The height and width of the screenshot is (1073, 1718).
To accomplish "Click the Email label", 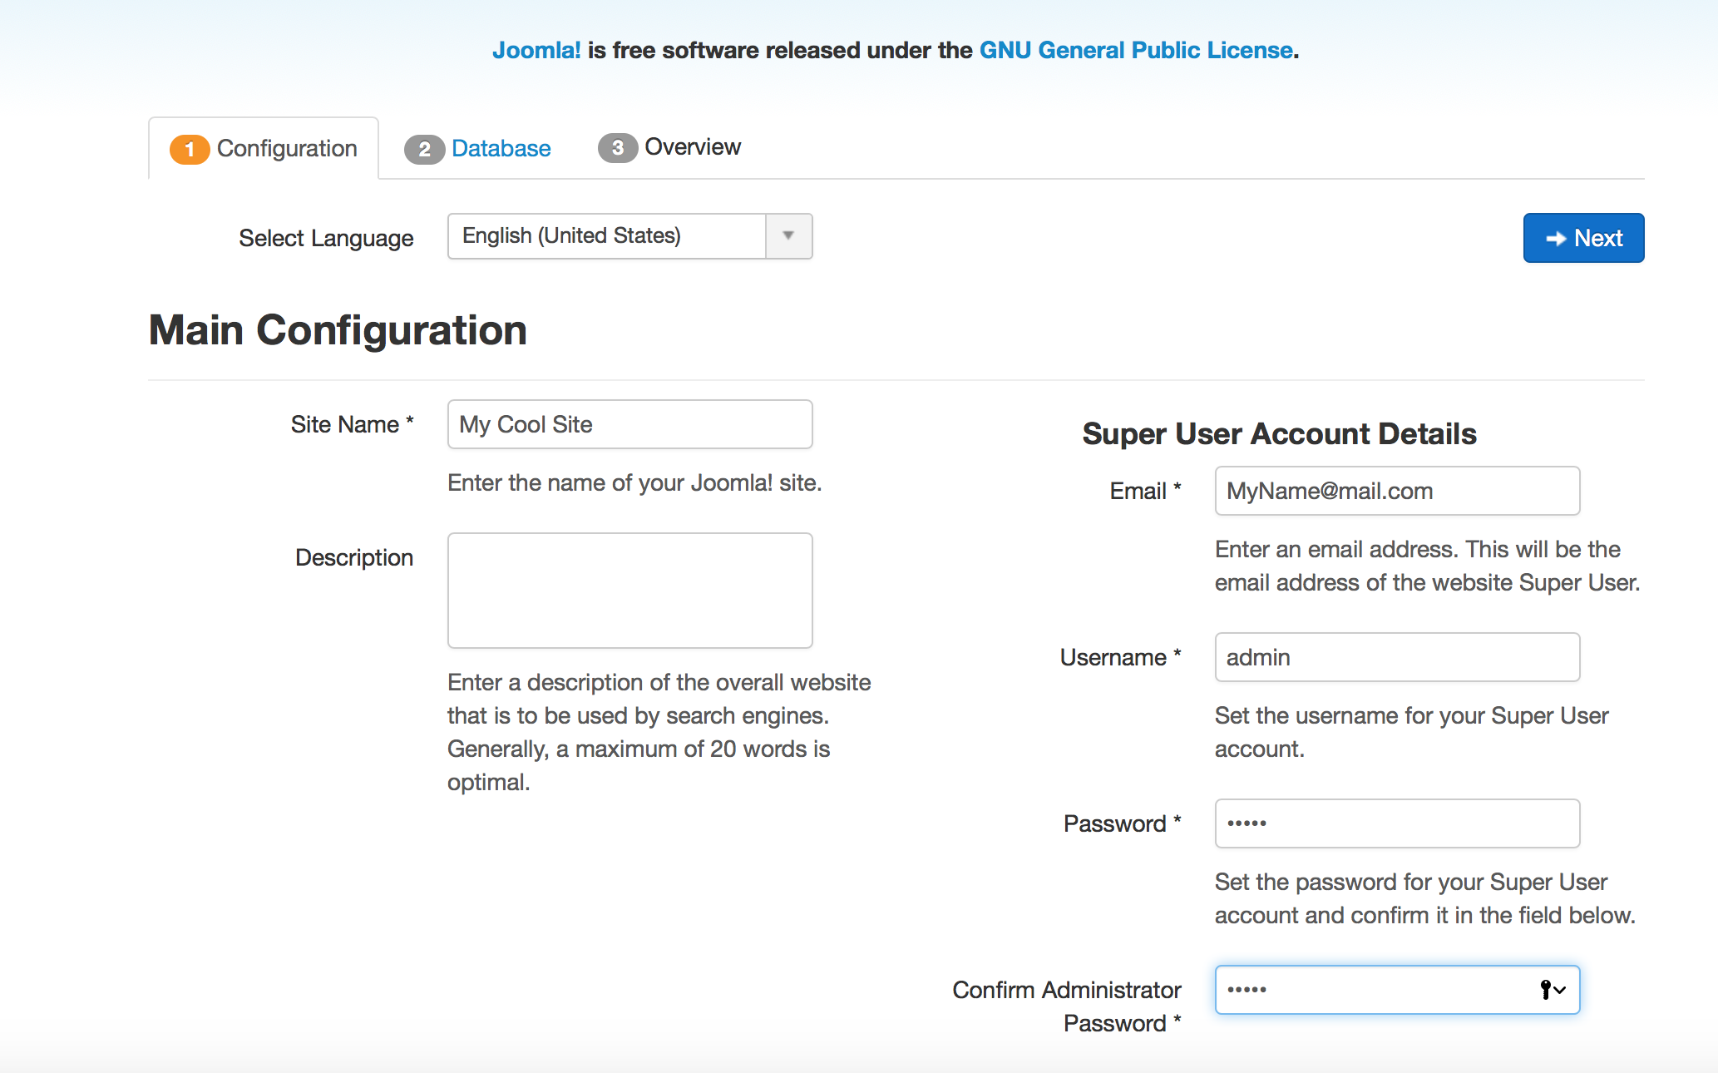I will tap(1146, 491).
